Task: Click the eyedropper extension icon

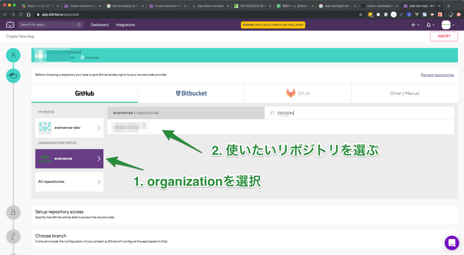Action: (x=401, y=14)
